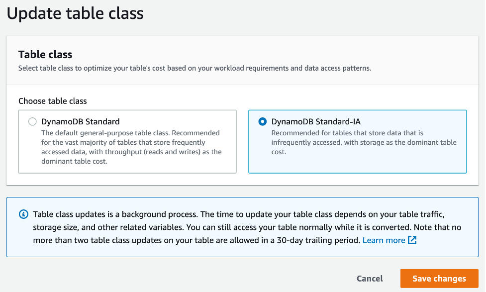
Task: Click the filled radio indicator on Standard-IA
Action: click(x=263, y=121)
